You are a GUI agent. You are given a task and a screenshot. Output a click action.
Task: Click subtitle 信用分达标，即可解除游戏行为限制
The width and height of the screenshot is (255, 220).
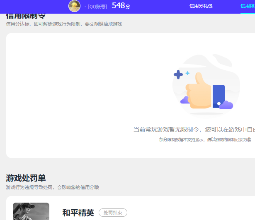[43, 24]
